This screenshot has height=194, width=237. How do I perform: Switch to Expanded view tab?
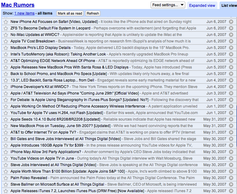[202, 6]
